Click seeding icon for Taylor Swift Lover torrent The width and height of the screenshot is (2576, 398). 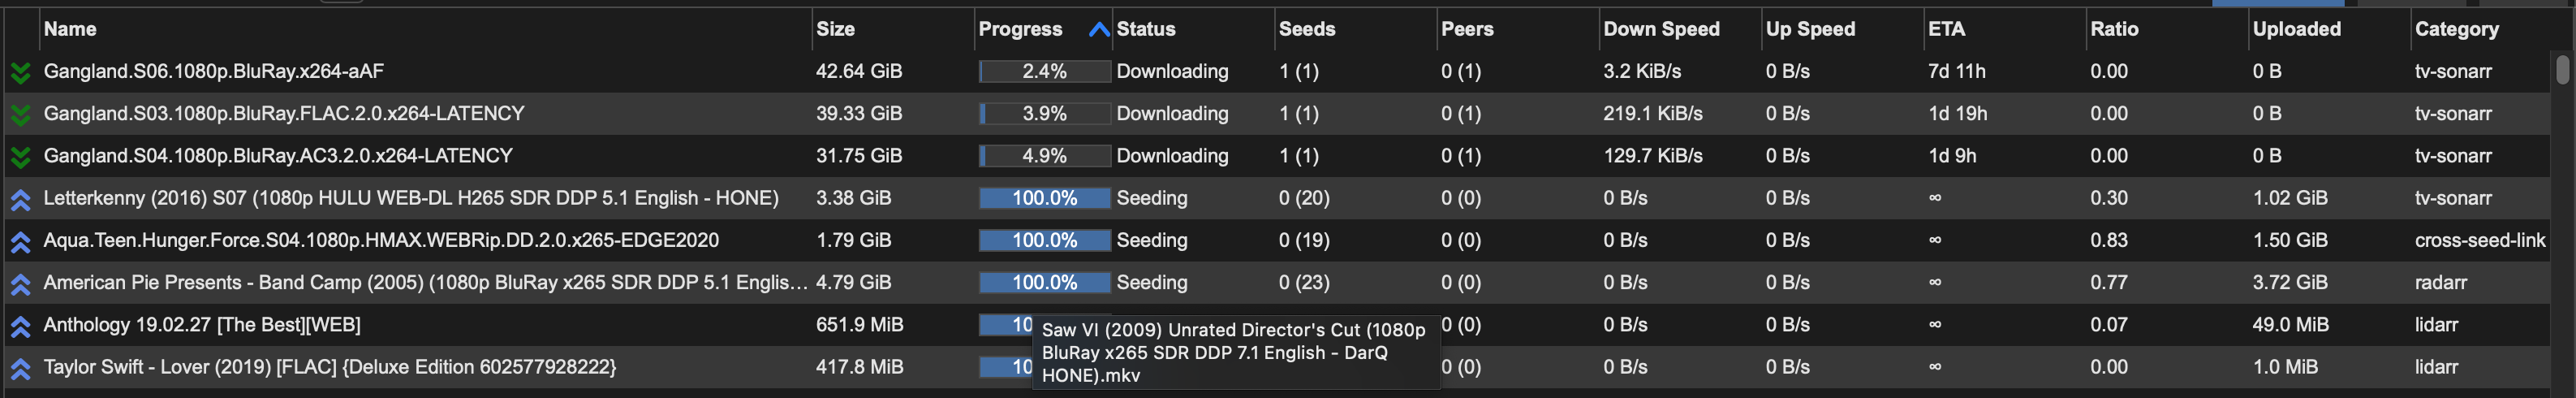tap(20, 368)
